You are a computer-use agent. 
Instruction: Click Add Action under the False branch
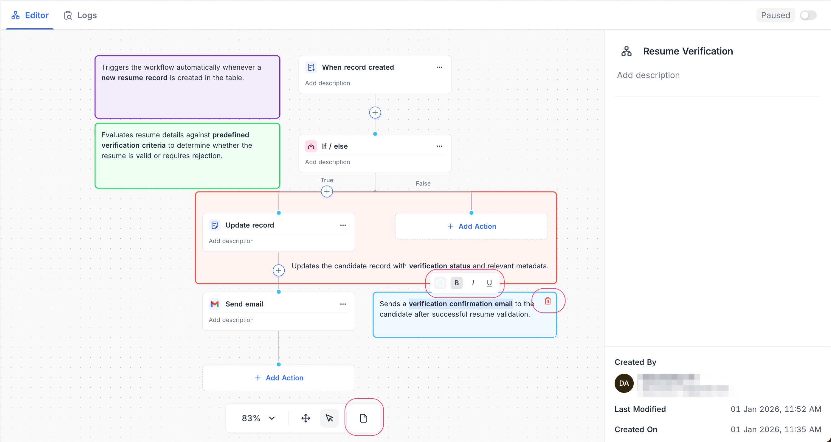tap(471, 226)
